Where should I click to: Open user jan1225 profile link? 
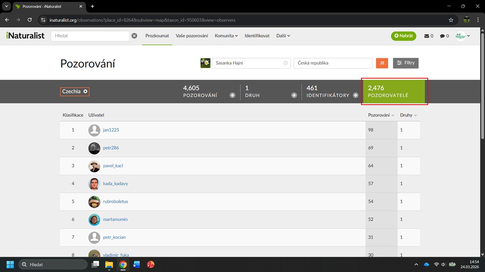coord(111,130)
